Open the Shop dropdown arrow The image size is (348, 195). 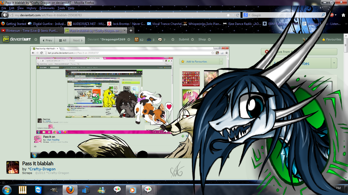[x=209, y=40]
